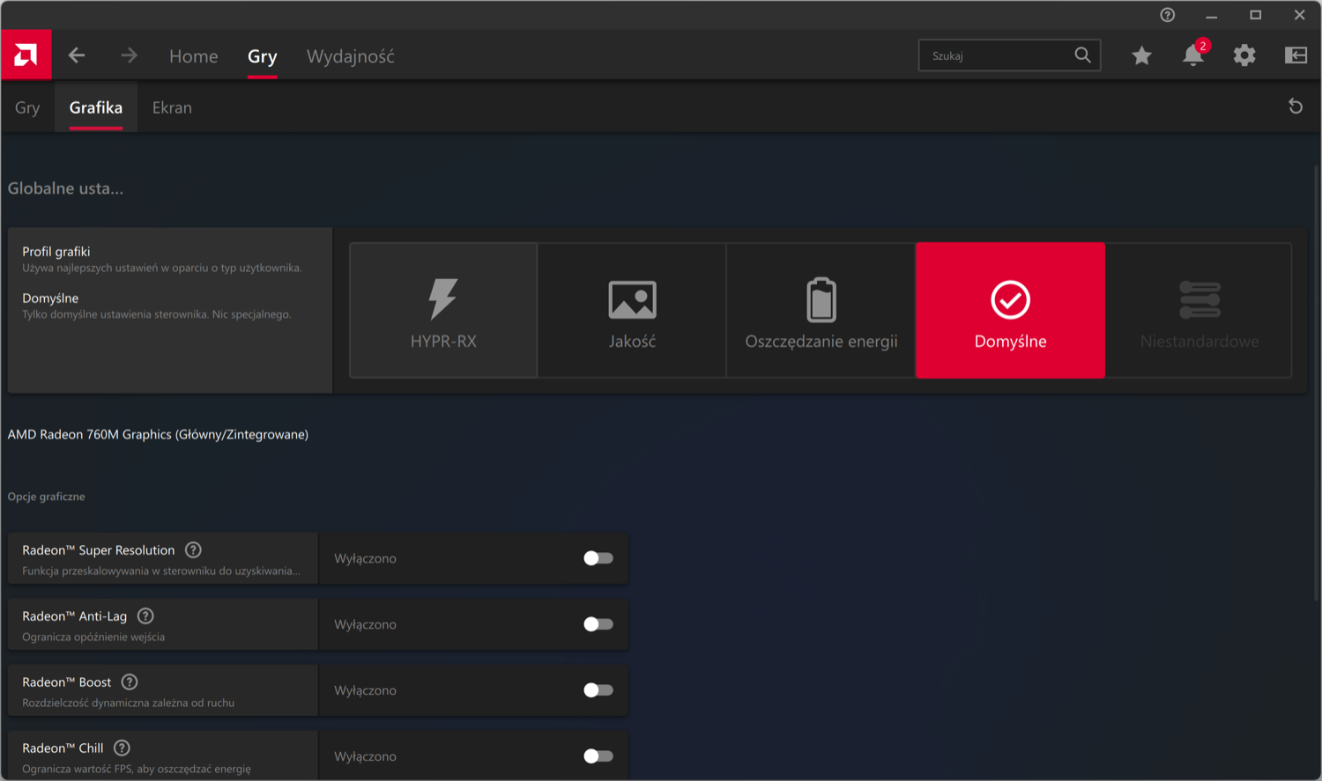Screen dimensions: 1322x781
Task: Switch to the Gry sub-tab
Action: [x=27, y=107]
